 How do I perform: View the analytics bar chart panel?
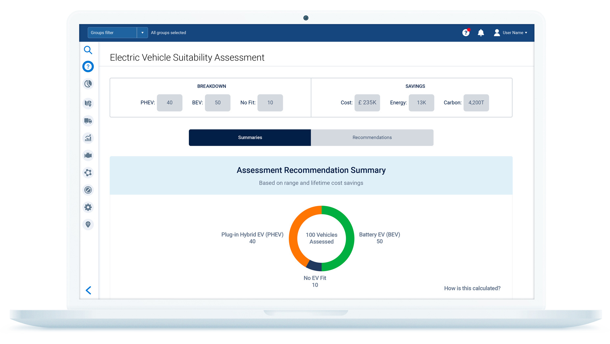(88, 138)
